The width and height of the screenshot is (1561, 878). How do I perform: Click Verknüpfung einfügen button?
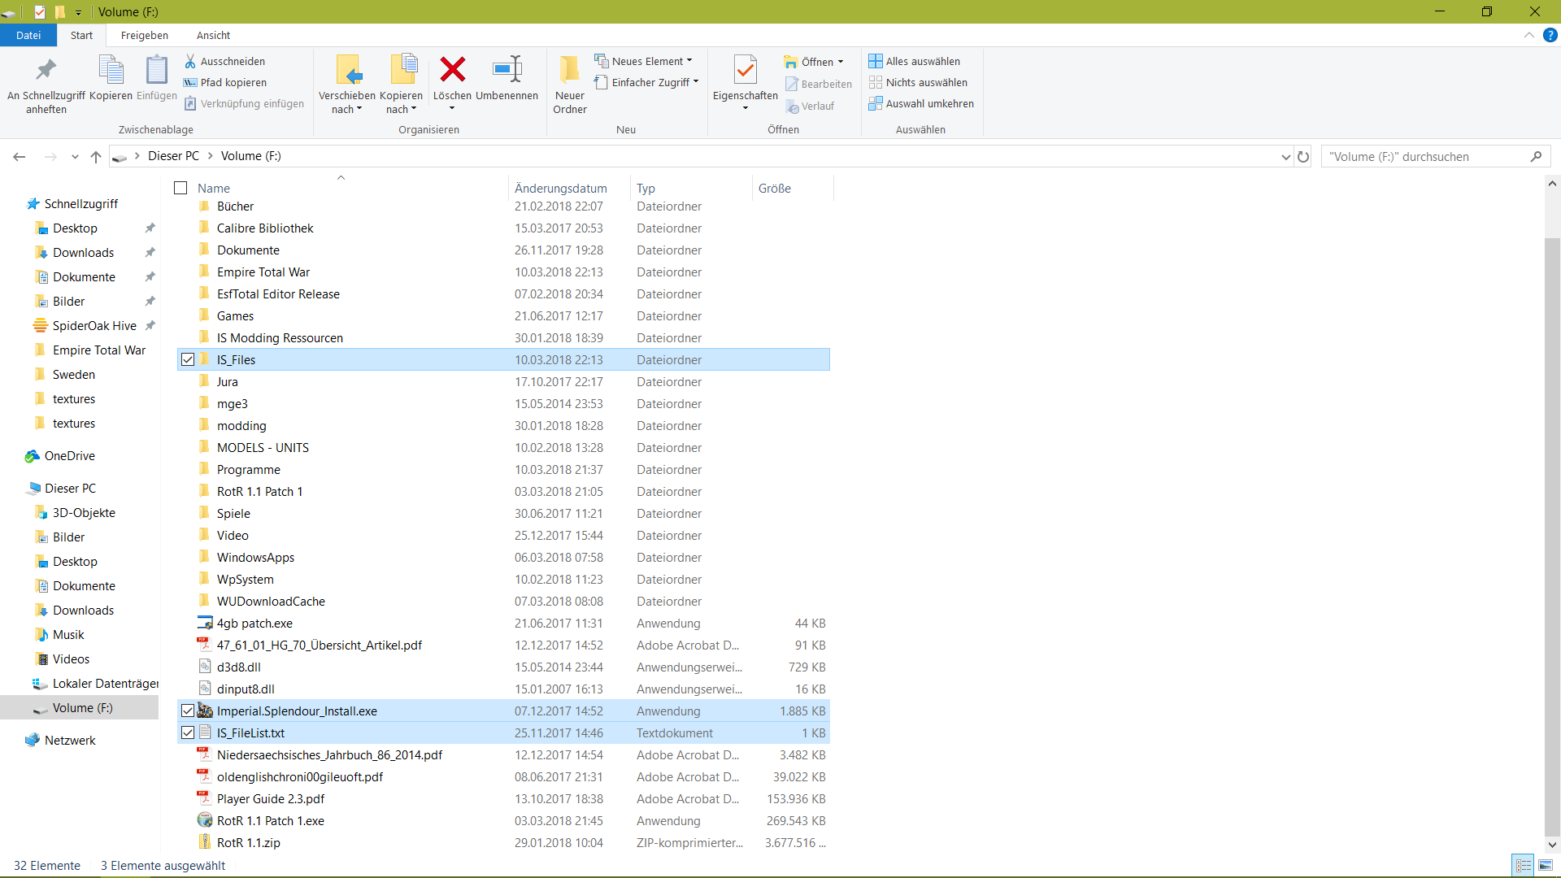[244, 103]
